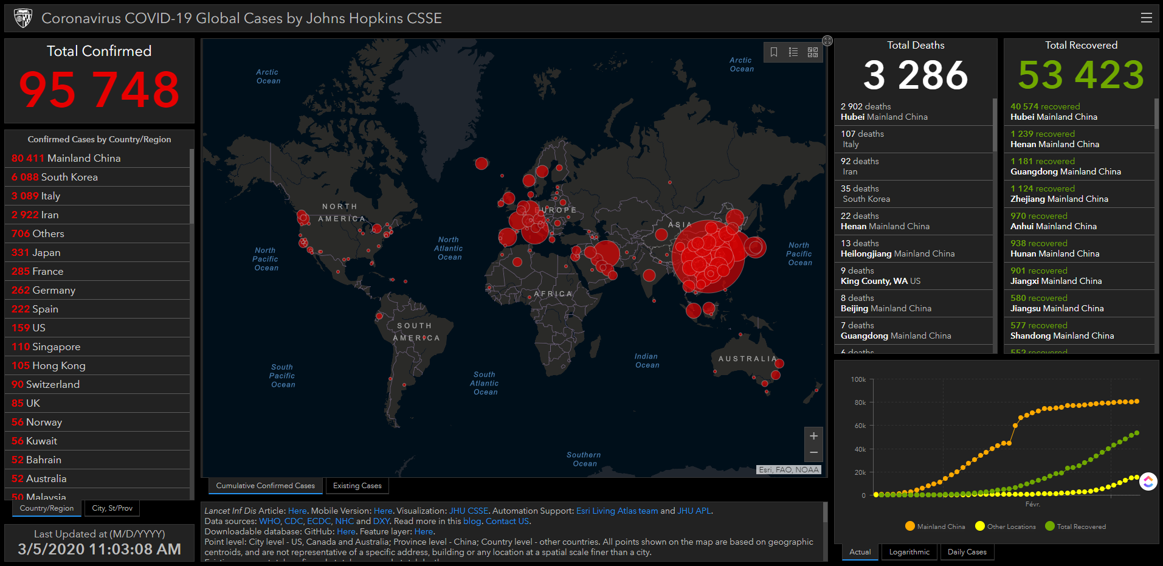The height and width of the screenshot is (566, 1163).
Task: Switch to the City, St/Prov tab
Action: (112, 508)
